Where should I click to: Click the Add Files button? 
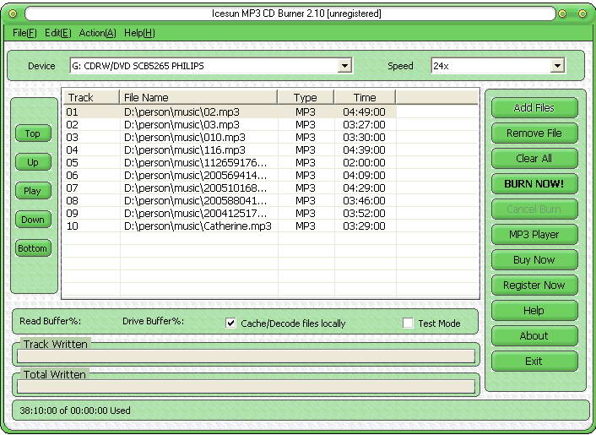click(x=534, y=108)
